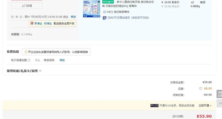This screenshot has height=119, width=222.
Task: Click the ¥29.90 京东价 price text
Action: (x=170, y=6)
